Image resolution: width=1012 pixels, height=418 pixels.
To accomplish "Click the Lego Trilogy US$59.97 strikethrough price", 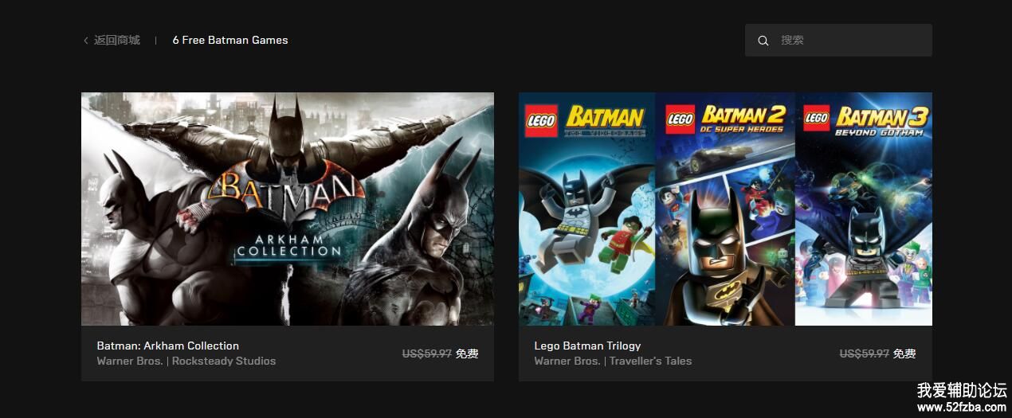I will (x=865, y=354).
